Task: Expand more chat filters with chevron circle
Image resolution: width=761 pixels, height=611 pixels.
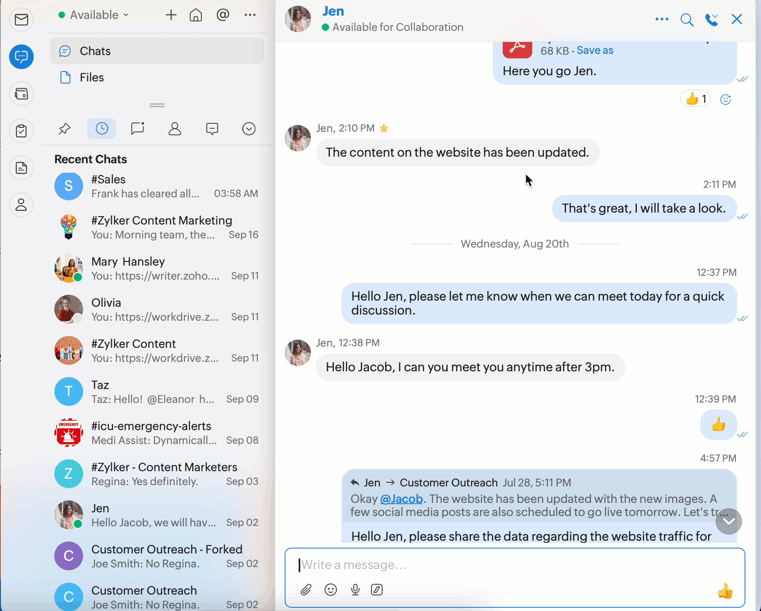Action: tap(249, 129)
